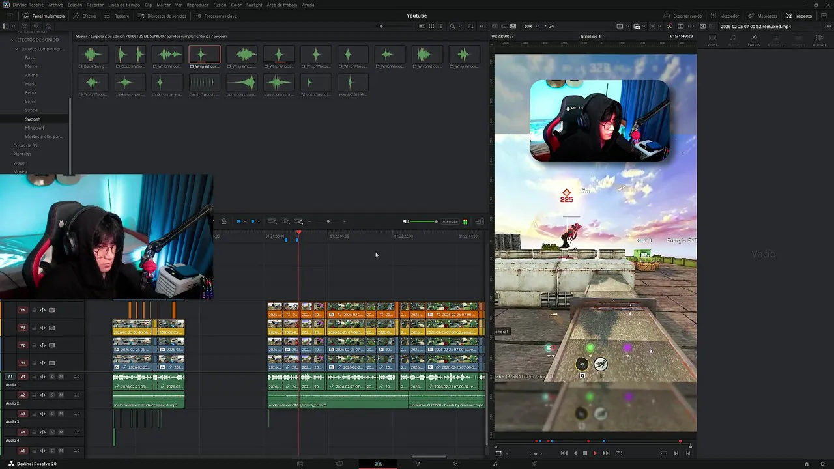Select the V1 track destination control

coord(22,363)
